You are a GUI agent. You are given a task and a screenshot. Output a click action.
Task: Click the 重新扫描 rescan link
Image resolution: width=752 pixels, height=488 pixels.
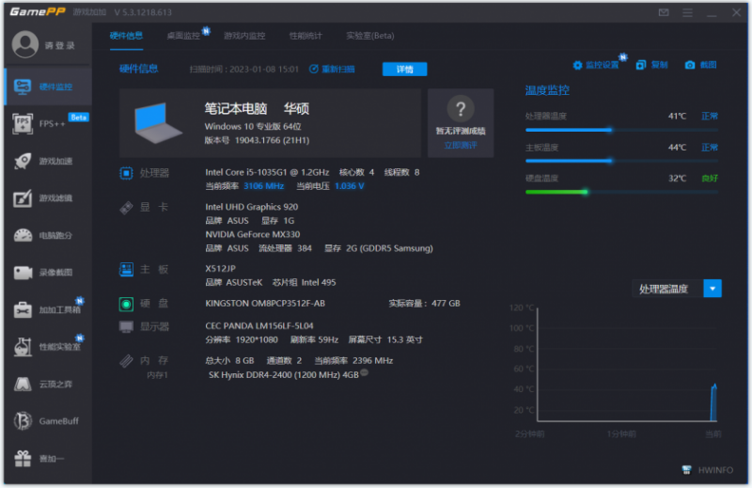click(x=332, y=69)
